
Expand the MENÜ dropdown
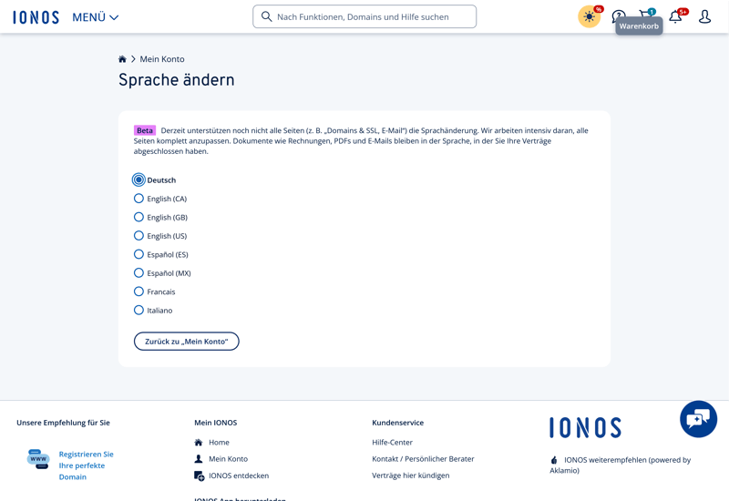[95, 17]
